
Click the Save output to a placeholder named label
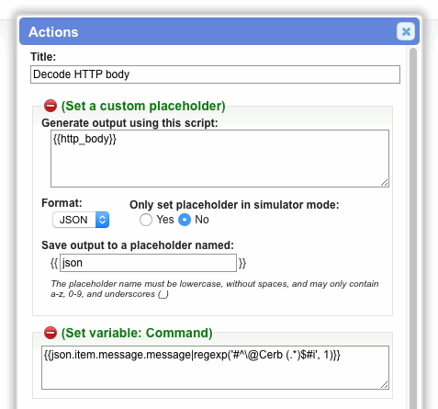(x=138, y=245)
